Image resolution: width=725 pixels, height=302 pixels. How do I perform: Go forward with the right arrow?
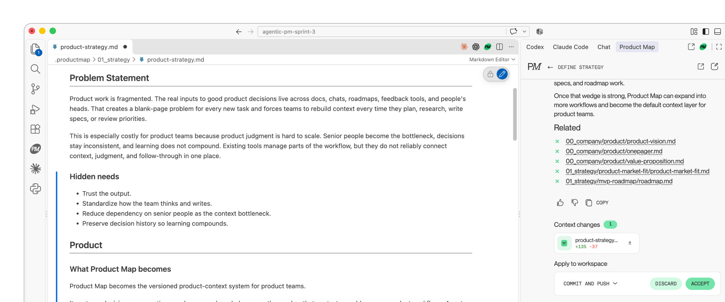(251, 32)
